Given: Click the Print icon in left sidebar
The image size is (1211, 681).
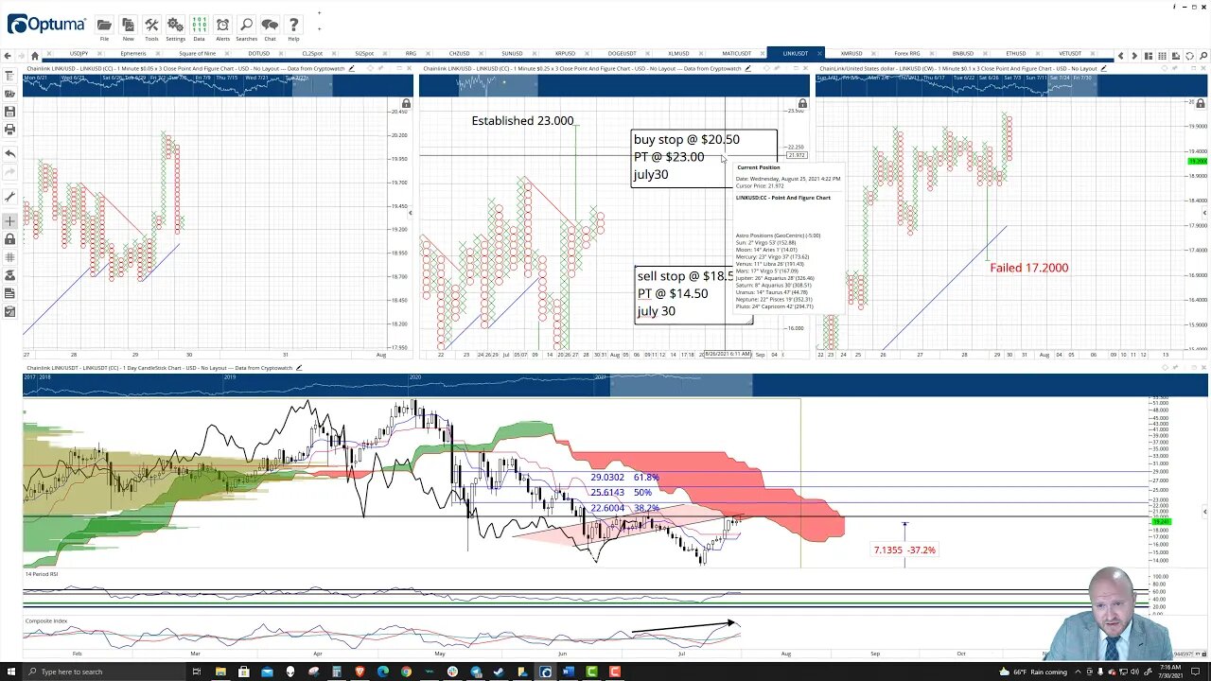Looking at the screenshot, I should pyautogui.click(x=9, y=129).
